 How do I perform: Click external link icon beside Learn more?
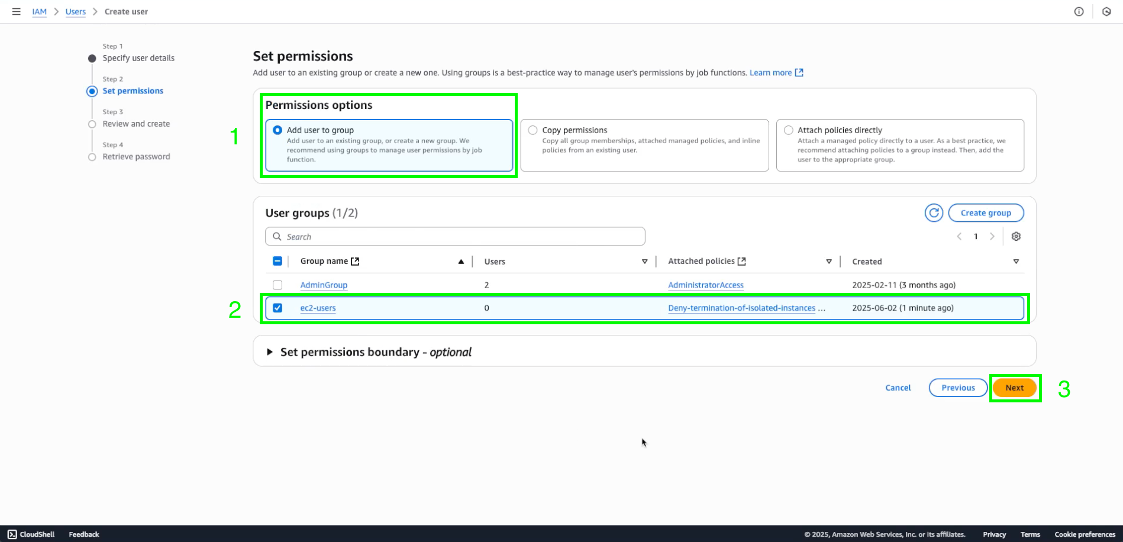pyautogui.click(x=799, y=72)
